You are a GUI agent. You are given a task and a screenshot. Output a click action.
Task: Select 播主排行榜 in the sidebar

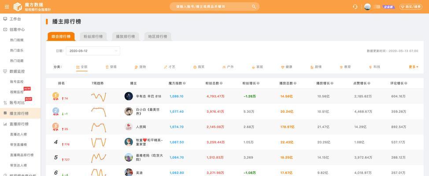(20, 113)
